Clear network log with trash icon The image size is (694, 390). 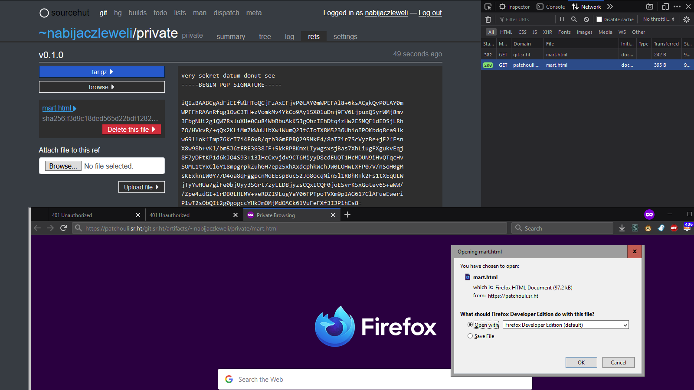click(488, 19)
